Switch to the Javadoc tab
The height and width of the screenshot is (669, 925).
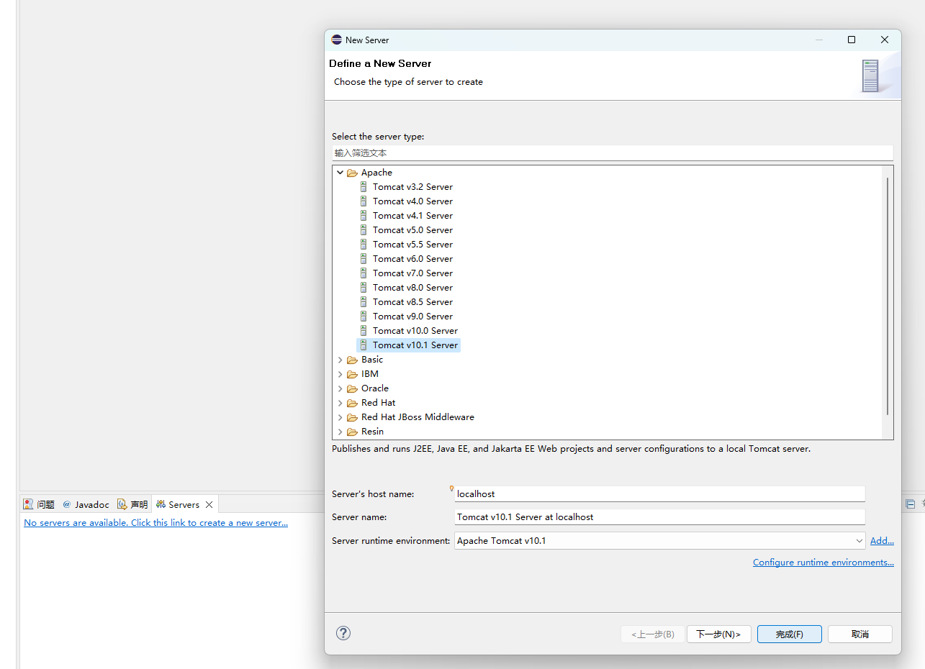point(86,504)
